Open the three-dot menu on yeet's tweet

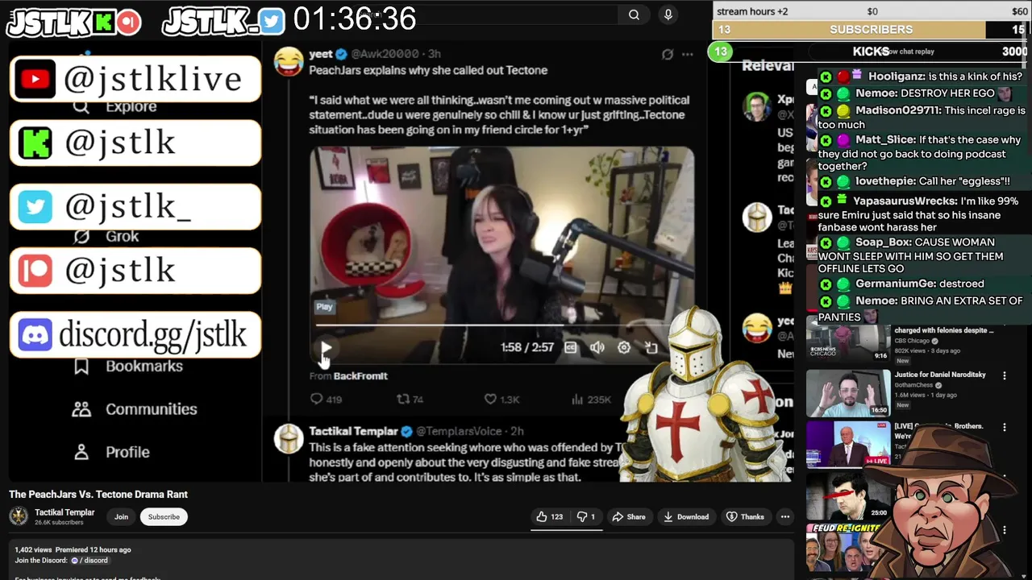(687, 54)
